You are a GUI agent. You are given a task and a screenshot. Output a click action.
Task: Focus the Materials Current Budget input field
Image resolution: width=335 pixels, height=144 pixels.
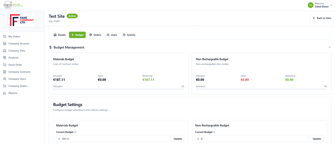[113, 139]
